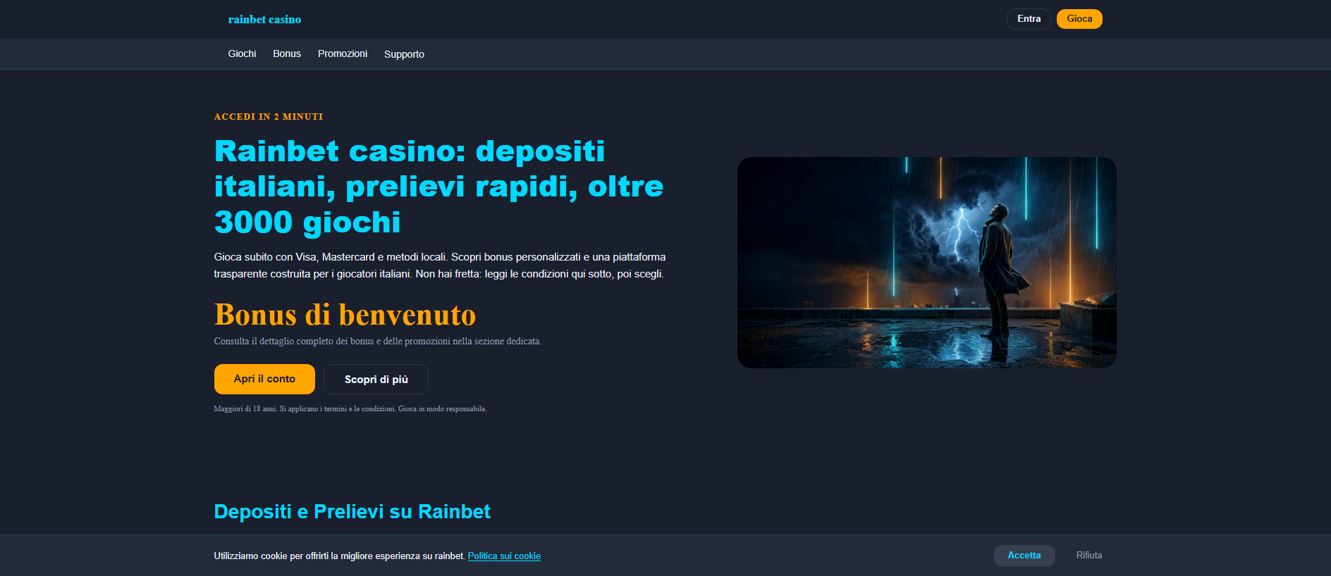Viewport: 1331px width, 576px height.
Task: Click the 'Gioca subito con Visa, Mastercard' paragraph
Action: [x=440, y=265]
